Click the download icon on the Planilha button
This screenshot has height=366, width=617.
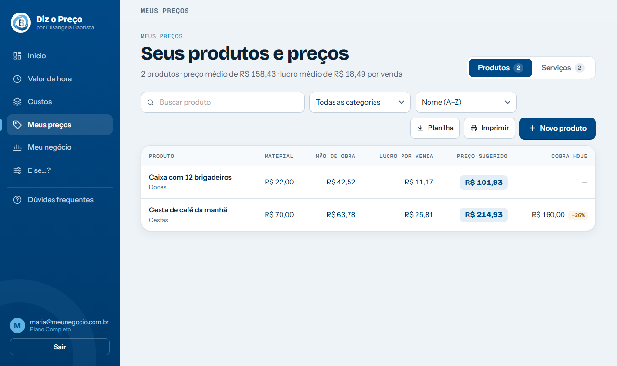point(420,128)
